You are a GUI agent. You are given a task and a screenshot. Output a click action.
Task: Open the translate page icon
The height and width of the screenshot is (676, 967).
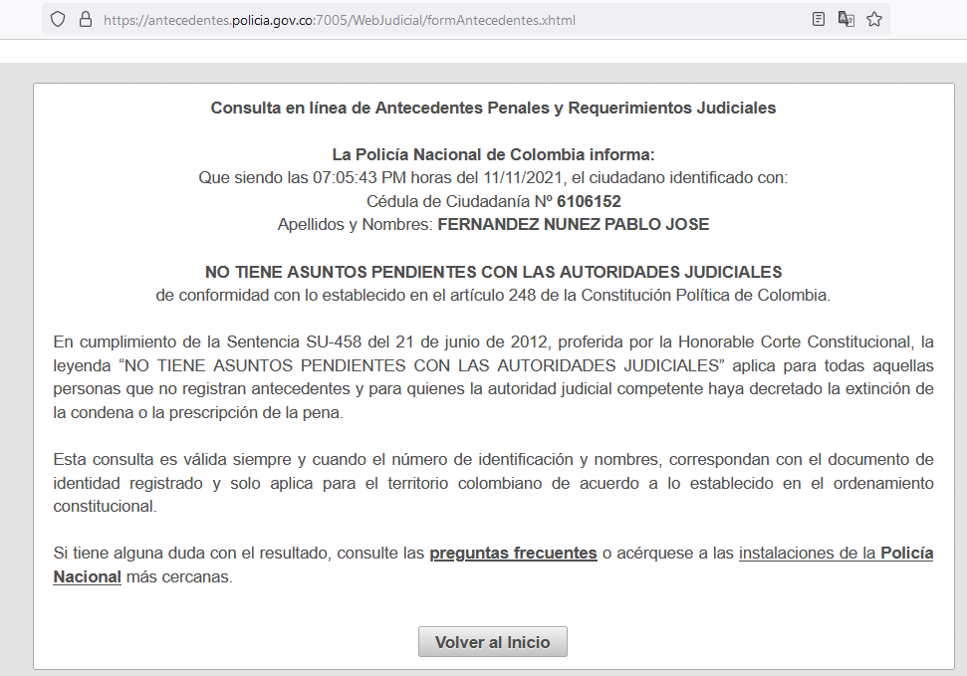point(846,19)
